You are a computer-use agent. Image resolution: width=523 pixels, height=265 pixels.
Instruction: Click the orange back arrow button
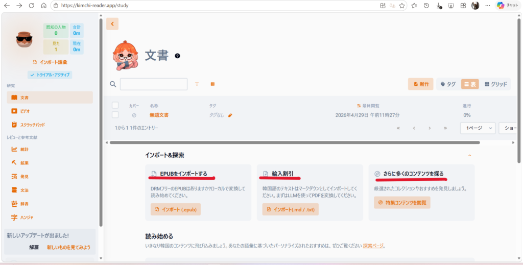pos(112,24)
